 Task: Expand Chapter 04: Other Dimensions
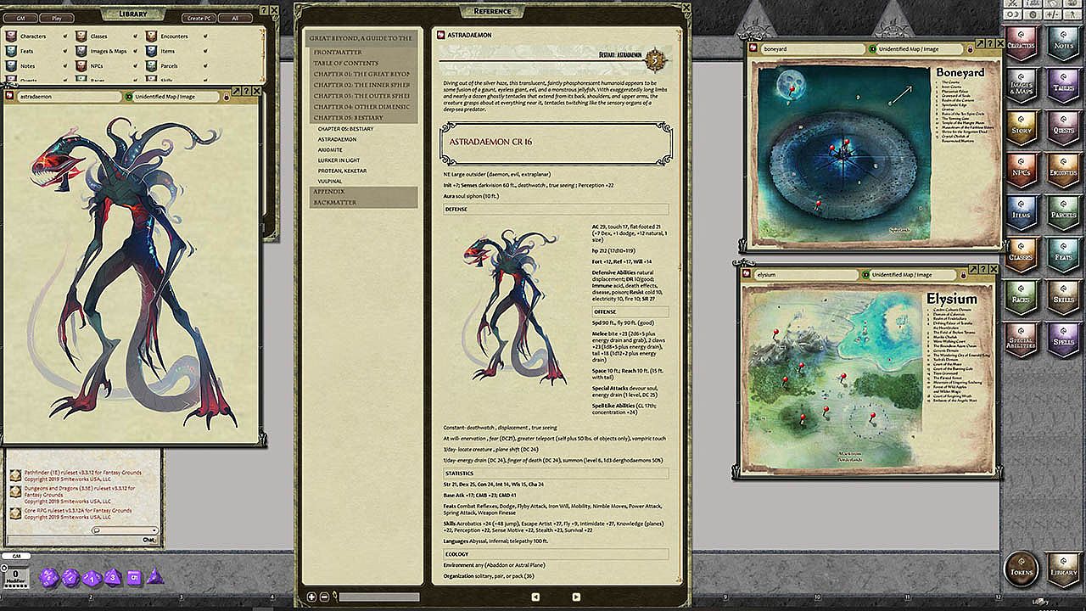(364, 107)
